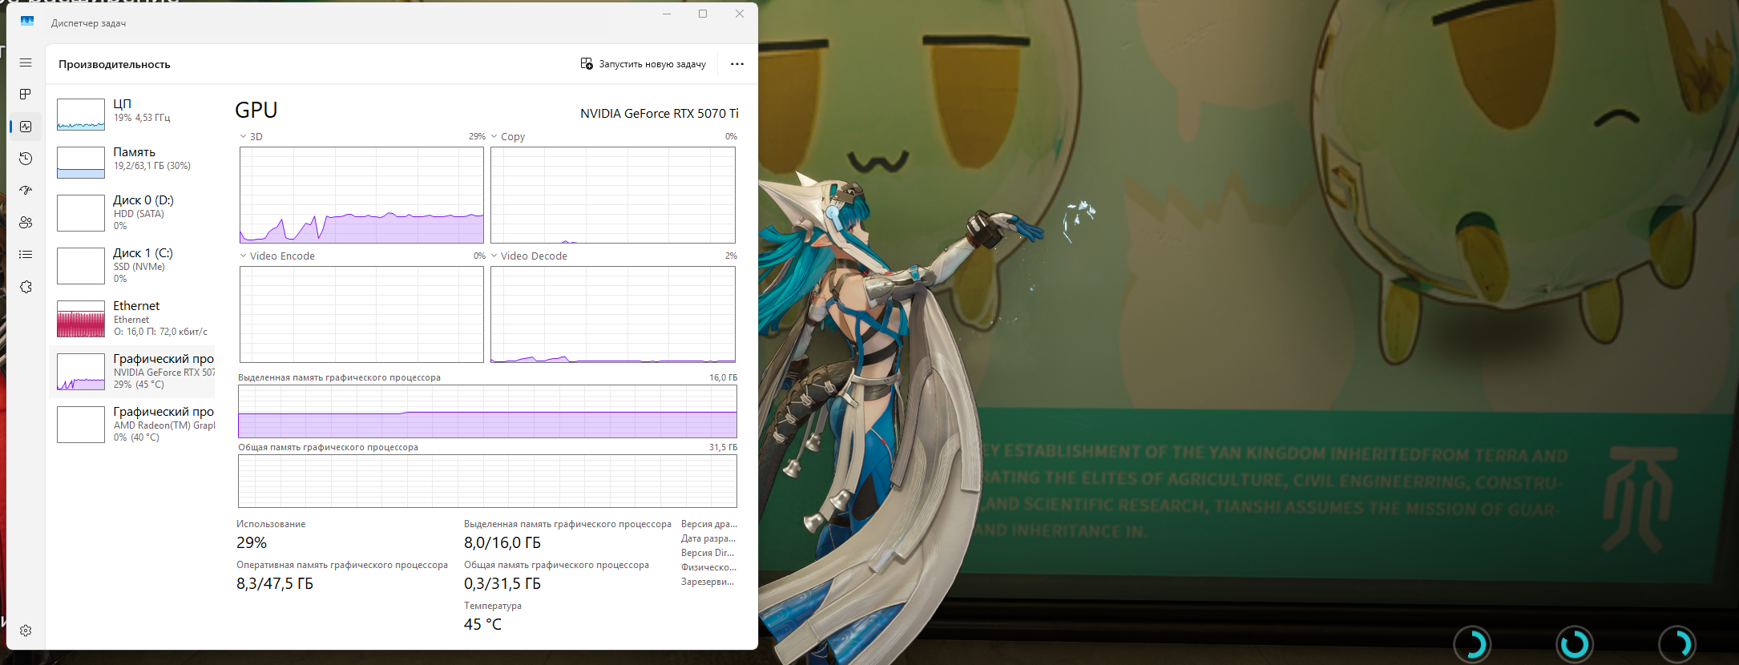Viewport: 1739px width, 665px height.
Task: Select the ЦП performance item
Action: [x=132, y=114]
